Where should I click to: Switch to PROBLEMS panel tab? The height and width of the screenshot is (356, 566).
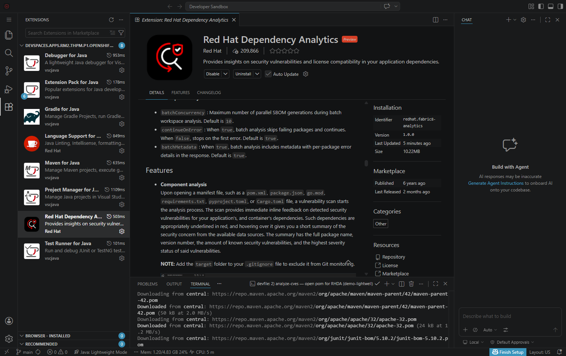(x=148, y=284)
